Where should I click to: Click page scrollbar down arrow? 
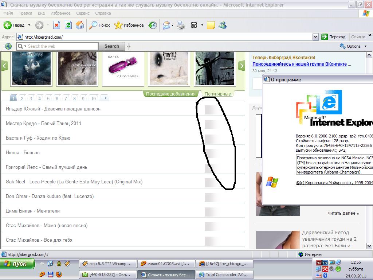[369, 246]
